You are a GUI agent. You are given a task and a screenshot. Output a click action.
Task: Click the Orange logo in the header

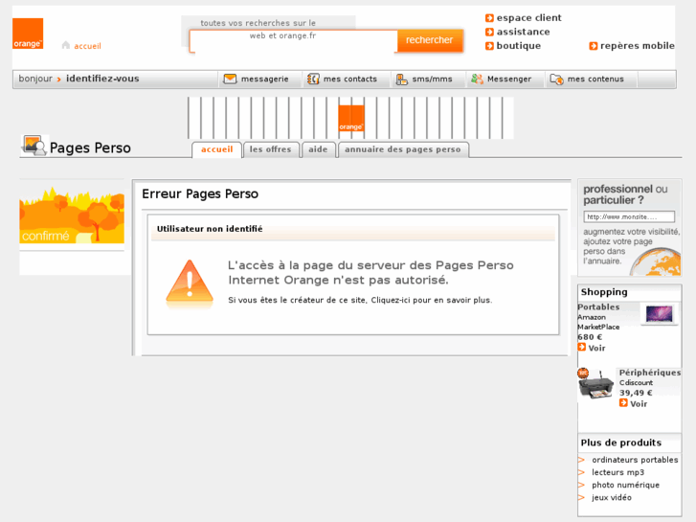[28, 34]
